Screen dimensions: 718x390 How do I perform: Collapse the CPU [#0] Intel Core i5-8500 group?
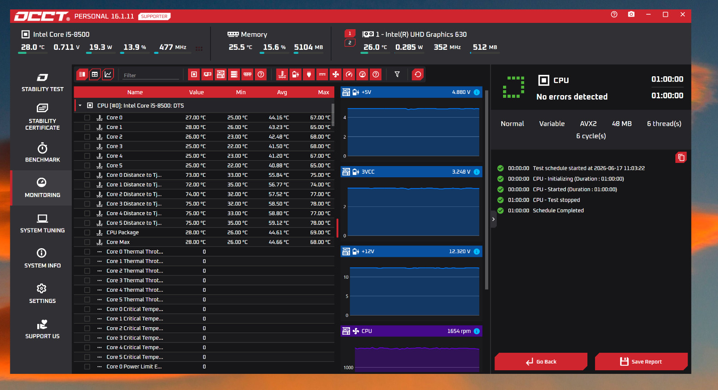pos(80,105)
